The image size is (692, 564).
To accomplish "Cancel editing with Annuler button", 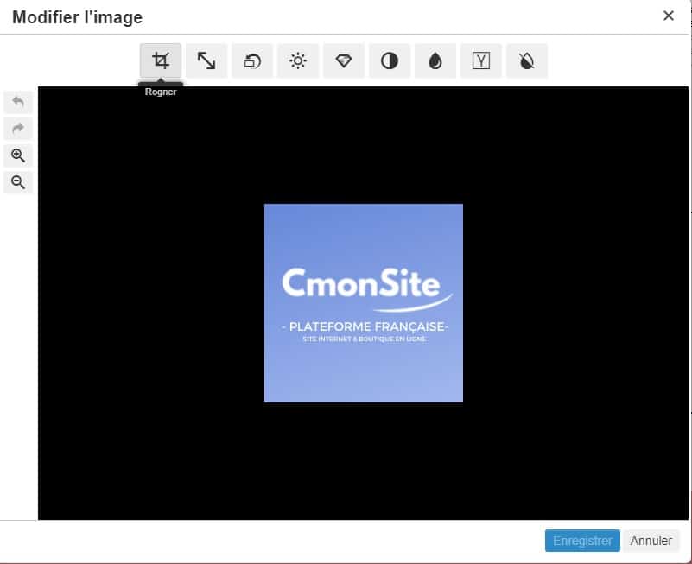I will (651, 541).
